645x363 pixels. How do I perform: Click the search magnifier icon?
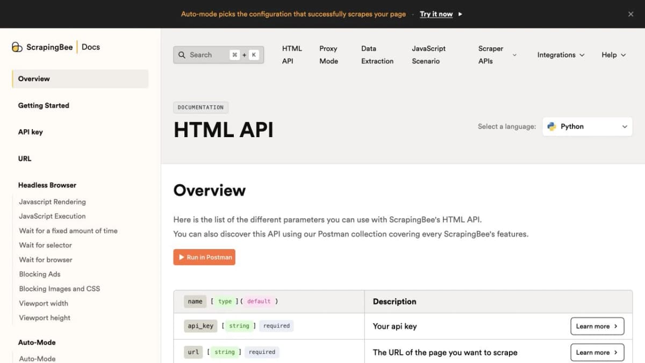[182, 55]
